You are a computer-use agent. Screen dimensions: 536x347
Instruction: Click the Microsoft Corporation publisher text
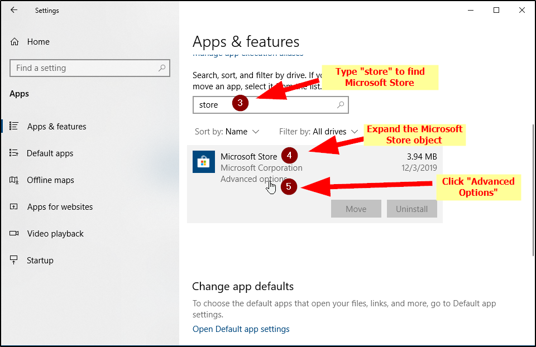(261, 168)
